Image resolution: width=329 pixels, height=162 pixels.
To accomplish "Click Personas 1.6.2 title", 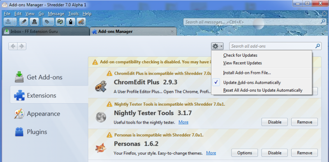I will tap(136, 144).
